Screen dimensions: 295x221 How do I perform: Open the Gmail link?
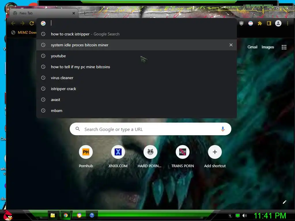(x=252, y=47)
